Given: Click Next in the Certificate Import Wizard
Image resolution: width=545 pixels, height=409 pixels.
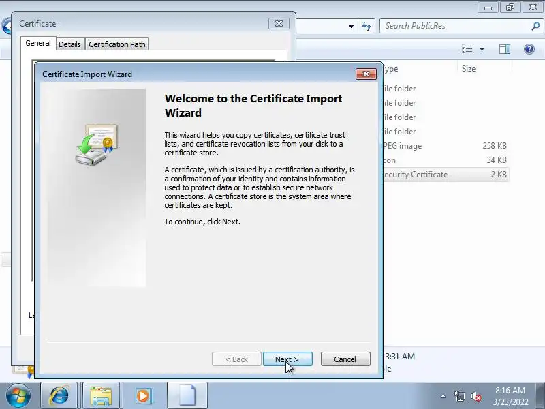Looking at the screenshot, I should click(x=287, y=359).
